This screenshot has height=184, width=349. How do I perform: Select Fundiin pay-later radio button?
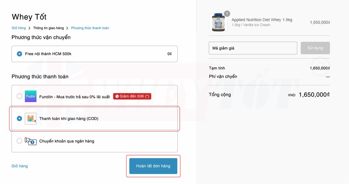19,96
